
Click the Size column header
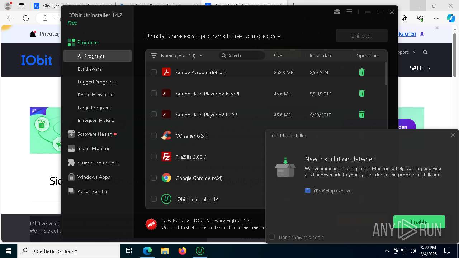(x=278, y=56)
